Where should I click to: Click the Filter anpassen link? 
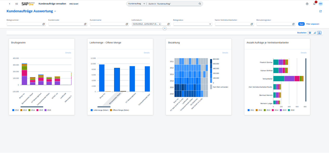[313, 24]
